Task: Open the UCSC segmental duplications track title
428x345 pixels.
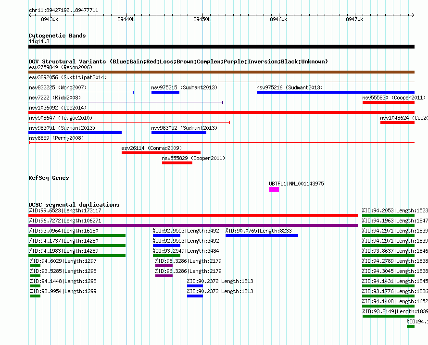Action: coord(74,205)
